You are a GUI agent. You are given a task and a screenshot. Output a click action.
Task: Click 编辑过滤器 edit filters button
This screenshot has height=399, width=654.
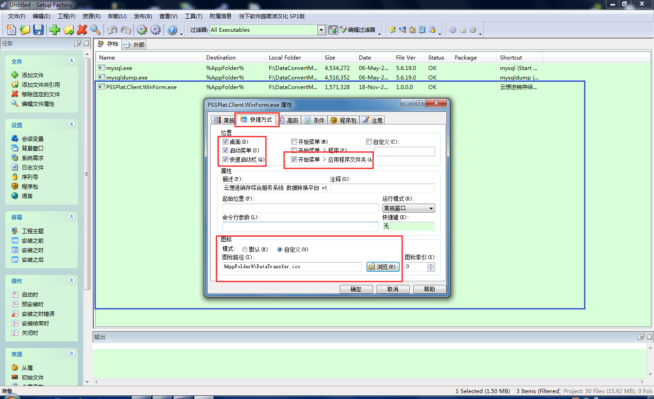(x=357, y=30)
